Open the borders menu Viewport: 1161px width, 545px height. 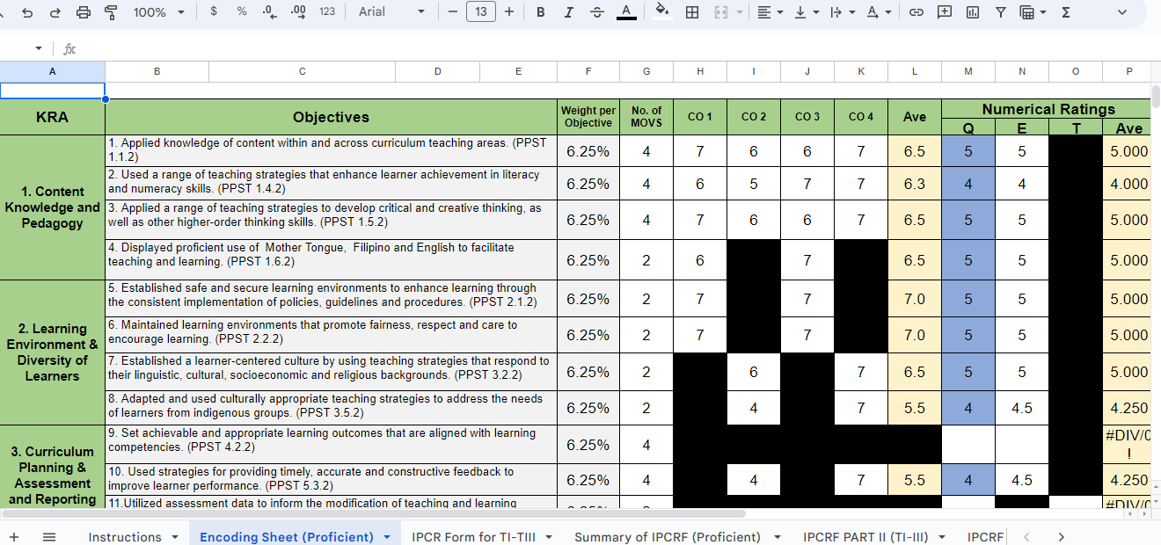point(692,12)
